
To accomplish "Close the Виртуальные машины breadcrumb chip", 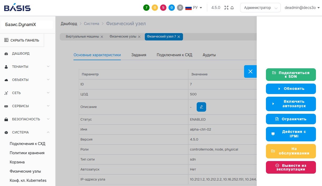I will (x=102, y=37).
